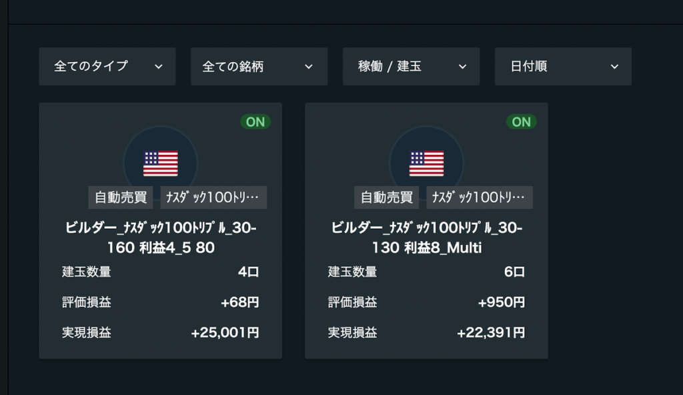The image size is (683, 395).
Task: Open the 全ての銘柄 dropdown
Action: click(x=259, y=66)
